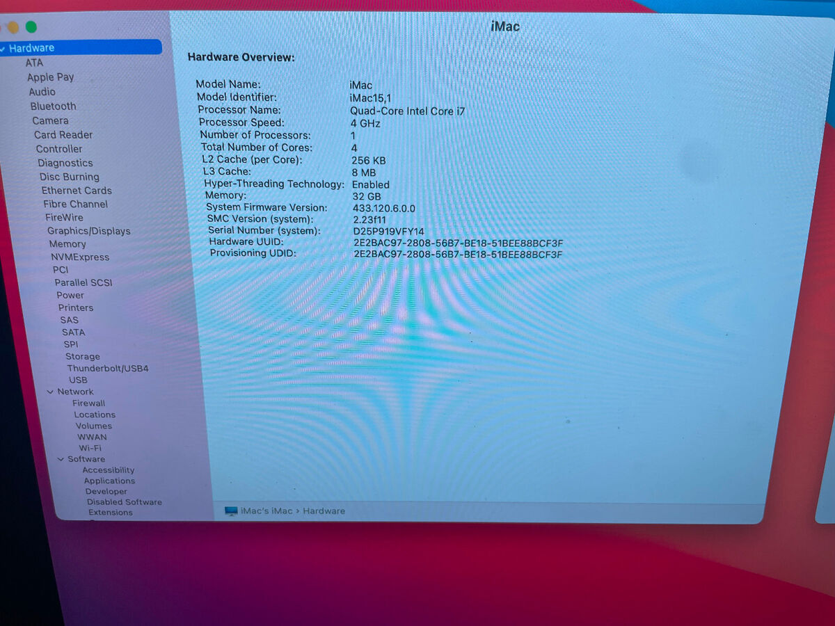Open Accessibility under Software
Screen dimensions: 835x626
point(109,470)
